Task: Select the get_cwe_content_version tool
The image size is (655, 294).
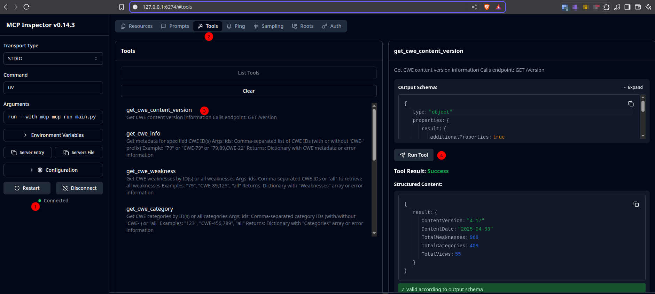Action: coord(159,110)
